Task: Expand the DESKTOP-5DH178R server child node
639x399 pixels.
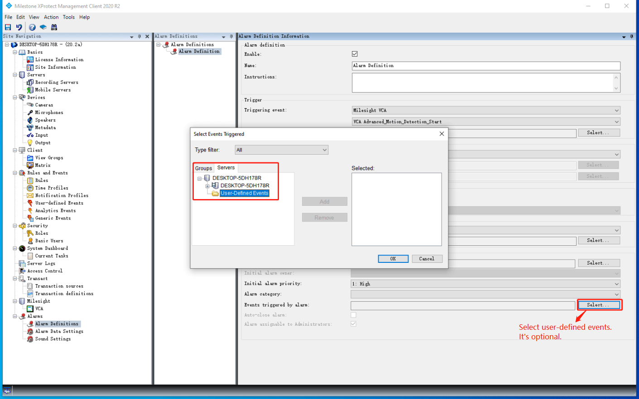Action: click(x=207, y=186)
